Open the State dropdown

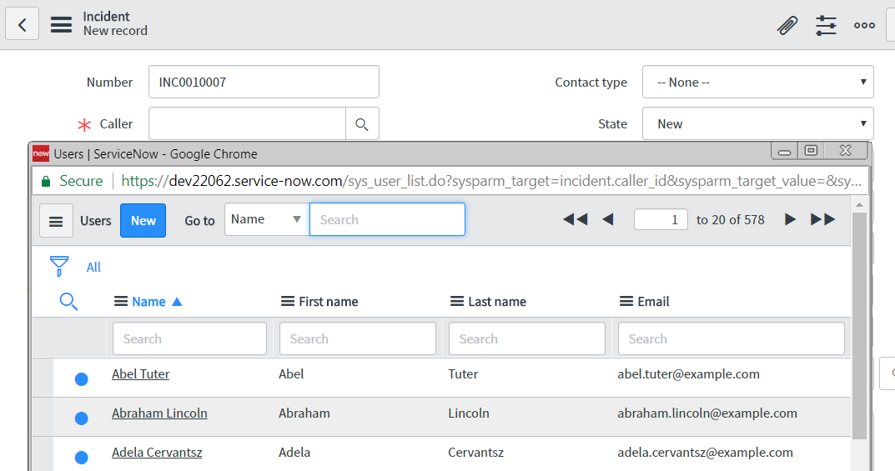pos(758,123)
